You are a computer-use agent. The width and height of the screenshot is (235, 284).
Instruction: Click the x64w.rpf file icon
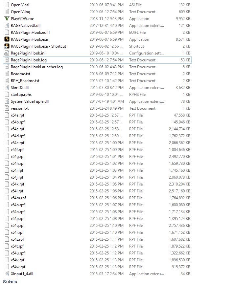7,267
